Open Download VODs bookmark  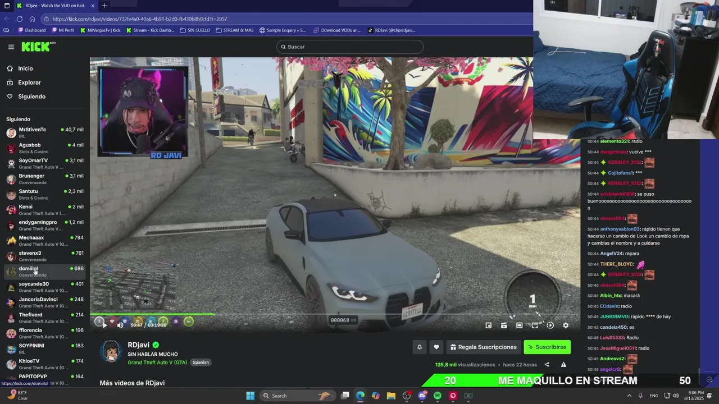[337, 30]
